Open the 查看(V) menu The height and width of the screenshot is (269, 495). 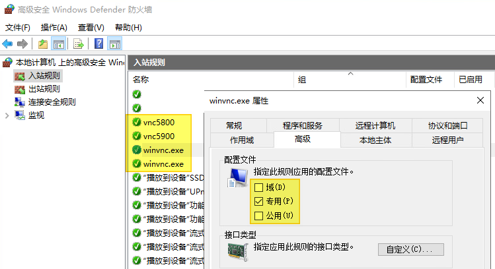(x=91, y=28)
